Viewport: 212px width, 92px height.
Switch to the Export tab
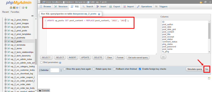pos(115,7)
